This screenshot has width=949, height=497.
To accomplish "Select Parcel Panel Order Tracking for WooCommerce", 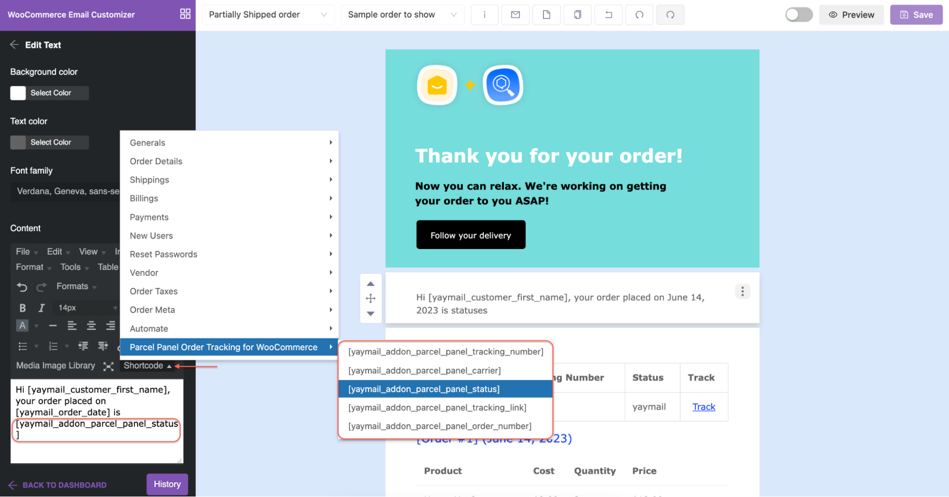I will click(x=229, y=347).
